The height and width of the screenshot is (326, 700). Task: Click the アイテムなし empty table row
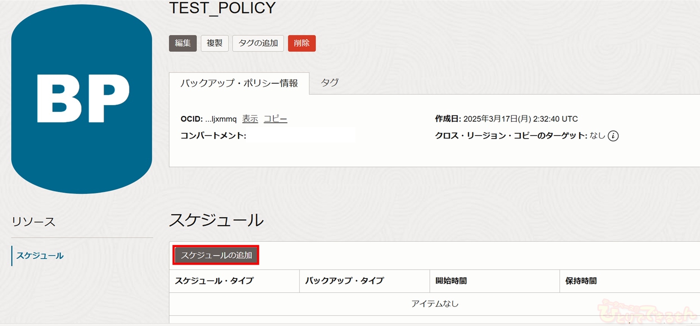coord(435,304)
